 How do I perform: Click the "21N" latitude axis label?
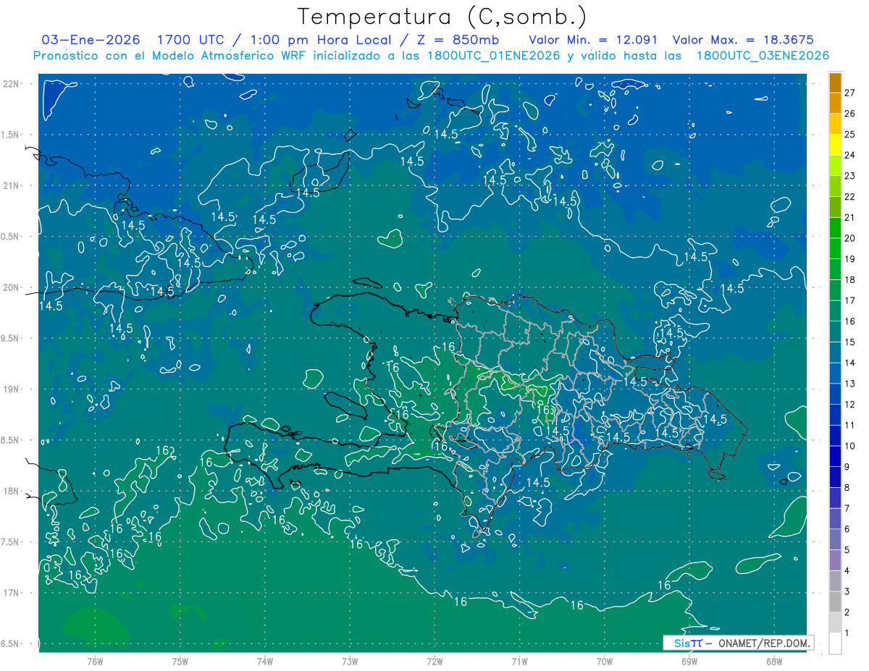12,185
